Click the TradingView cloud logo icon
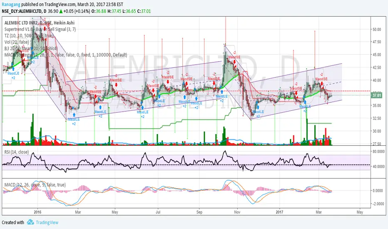 tap(30, 222)
